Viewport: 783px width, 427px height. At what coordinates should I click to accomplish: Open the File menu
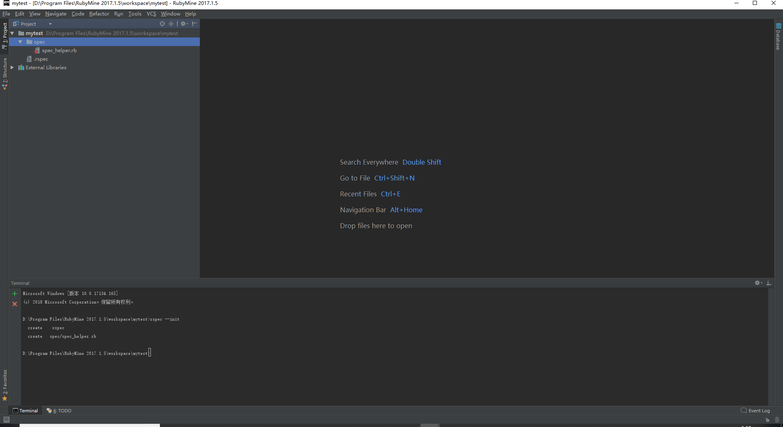(6, 14)
